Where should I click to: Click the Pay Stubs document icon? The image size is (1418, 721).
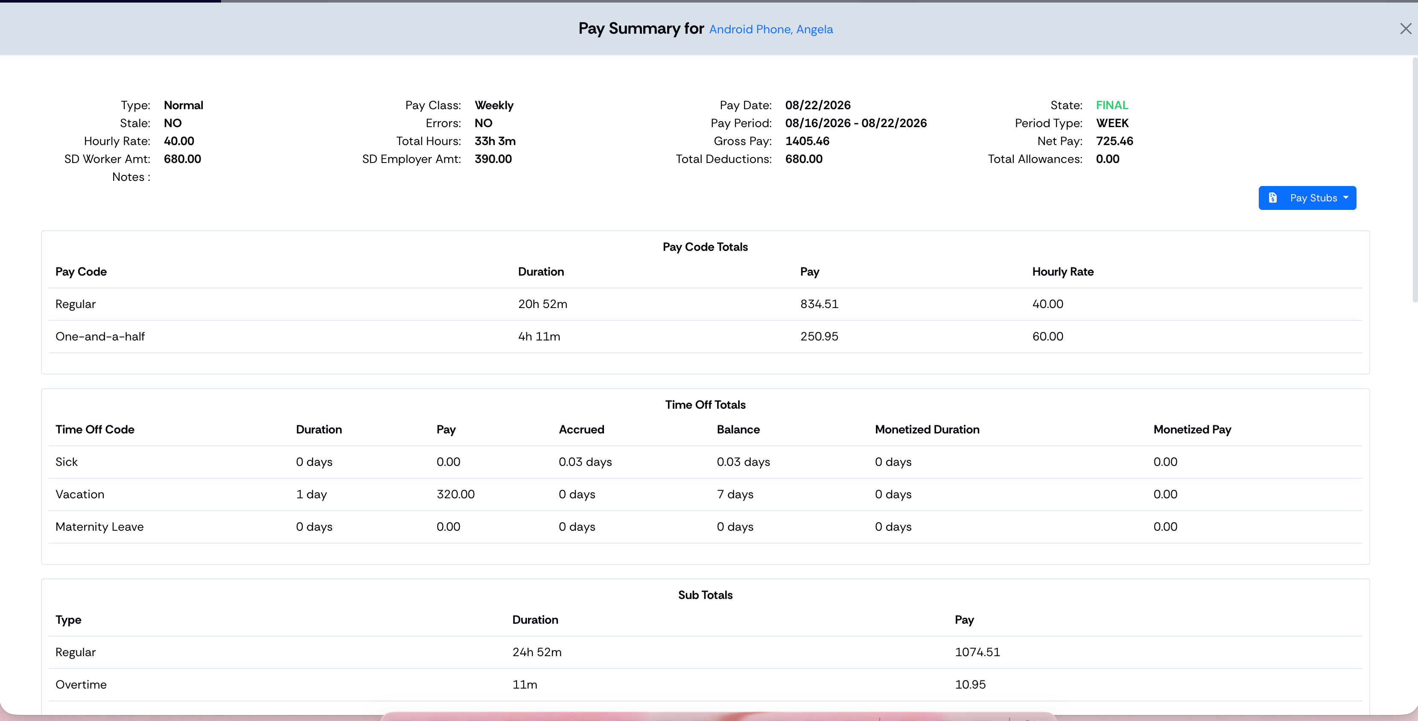[1273, 198]
